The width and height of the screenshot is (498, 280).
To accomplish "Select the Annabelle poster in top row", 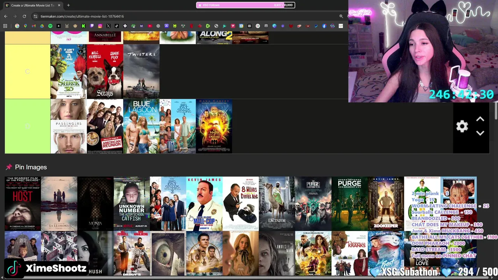I will pos(105,38).
